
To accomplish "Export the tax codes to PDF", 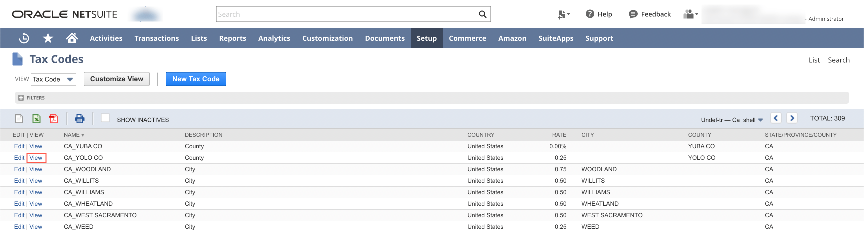I will coord(54,119).
